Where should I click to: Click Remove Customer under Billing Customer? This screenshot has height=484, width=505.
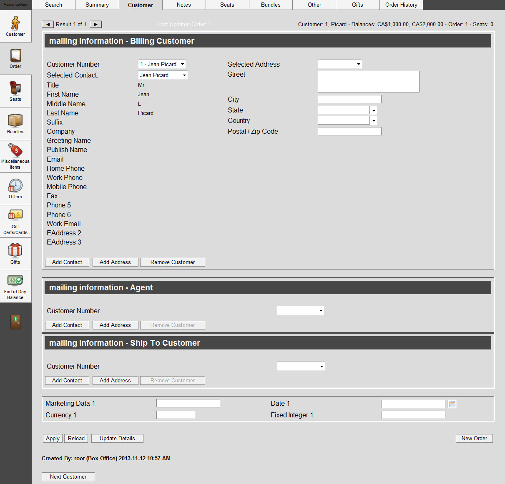(173, 262)
